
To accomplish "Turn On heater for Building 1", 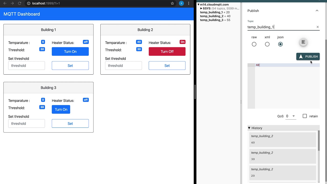I will coord(70,51).
